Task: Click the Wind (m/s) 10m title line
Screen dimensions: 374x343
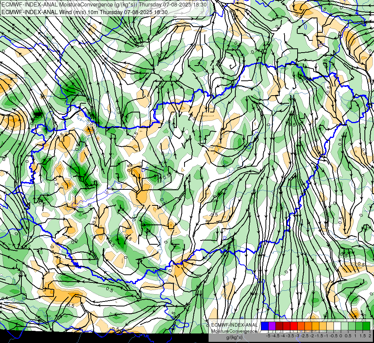Action: point(84,12)
